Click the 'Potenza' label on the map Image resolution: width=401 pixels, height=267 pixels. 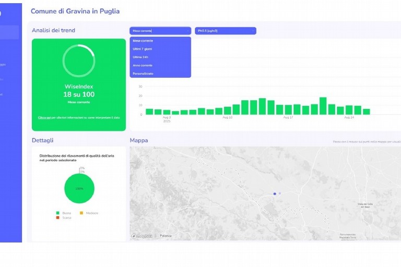(x=166, y=236)
